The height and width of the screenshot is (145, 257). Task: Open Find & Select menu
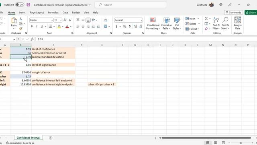pos(225,23)
